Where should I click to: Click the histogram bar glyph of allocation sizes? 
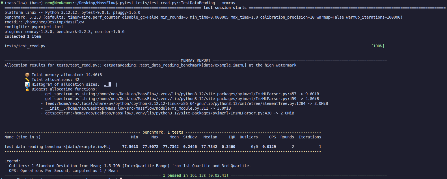(107, 84)
